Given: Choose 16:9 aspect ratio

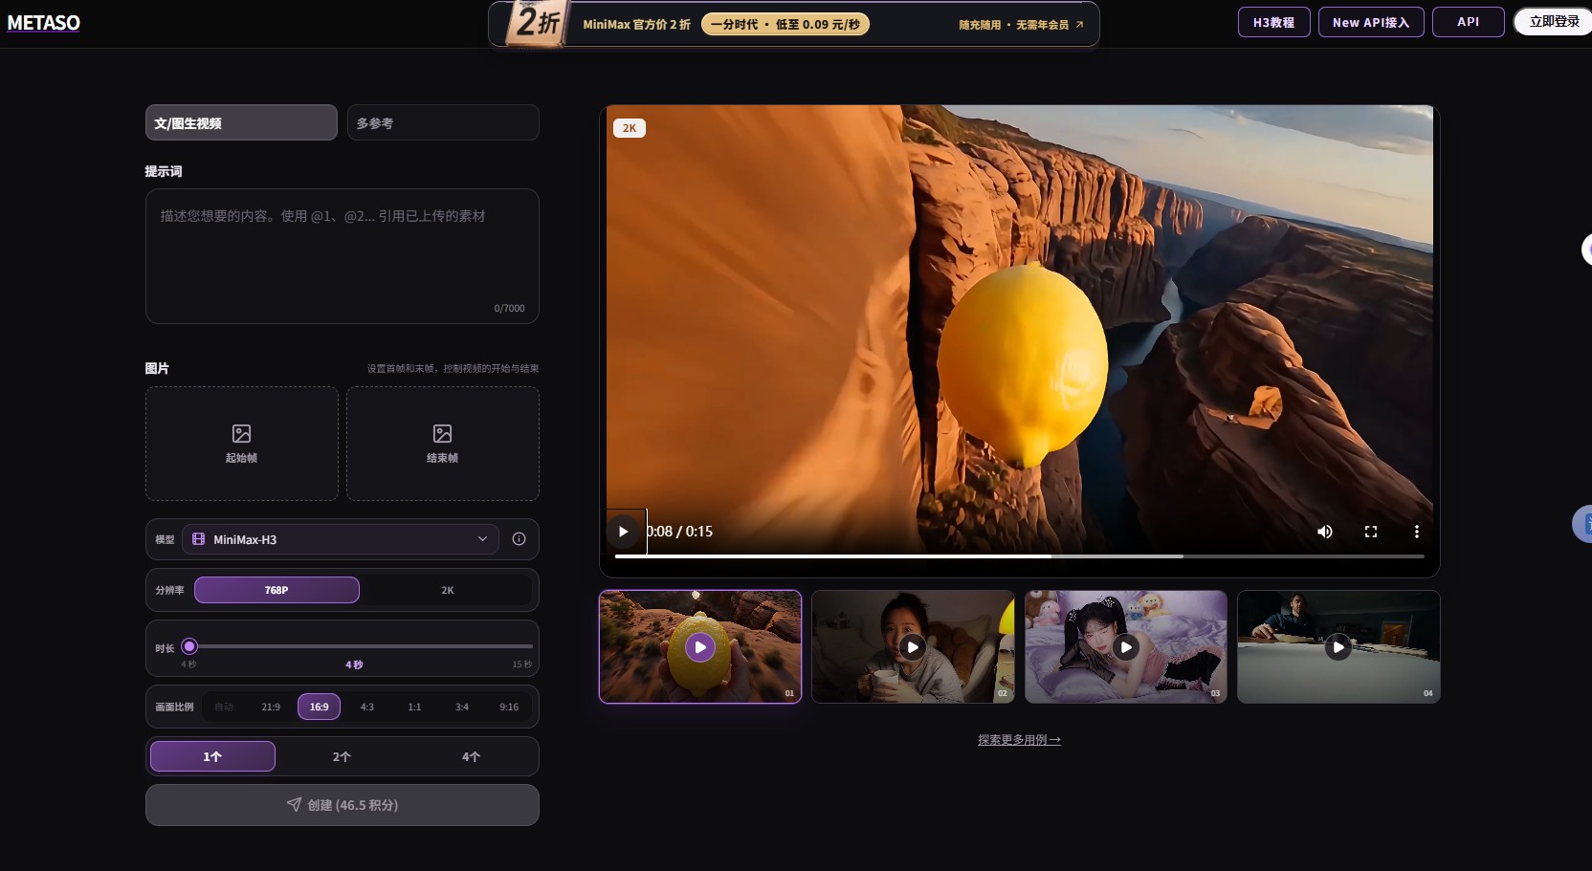Looking at the screenshot, I should (319, 708).
